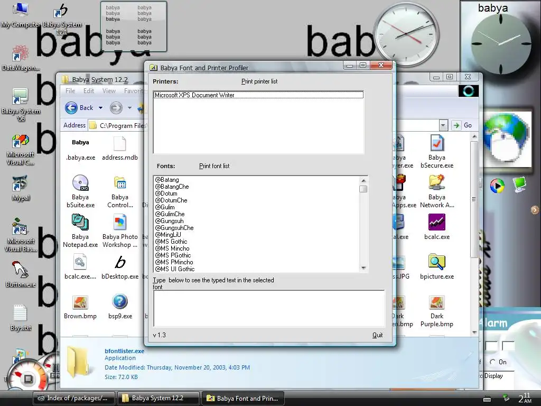Launch Microsoft Visual Basic desktop shortcut

[21, 235]
